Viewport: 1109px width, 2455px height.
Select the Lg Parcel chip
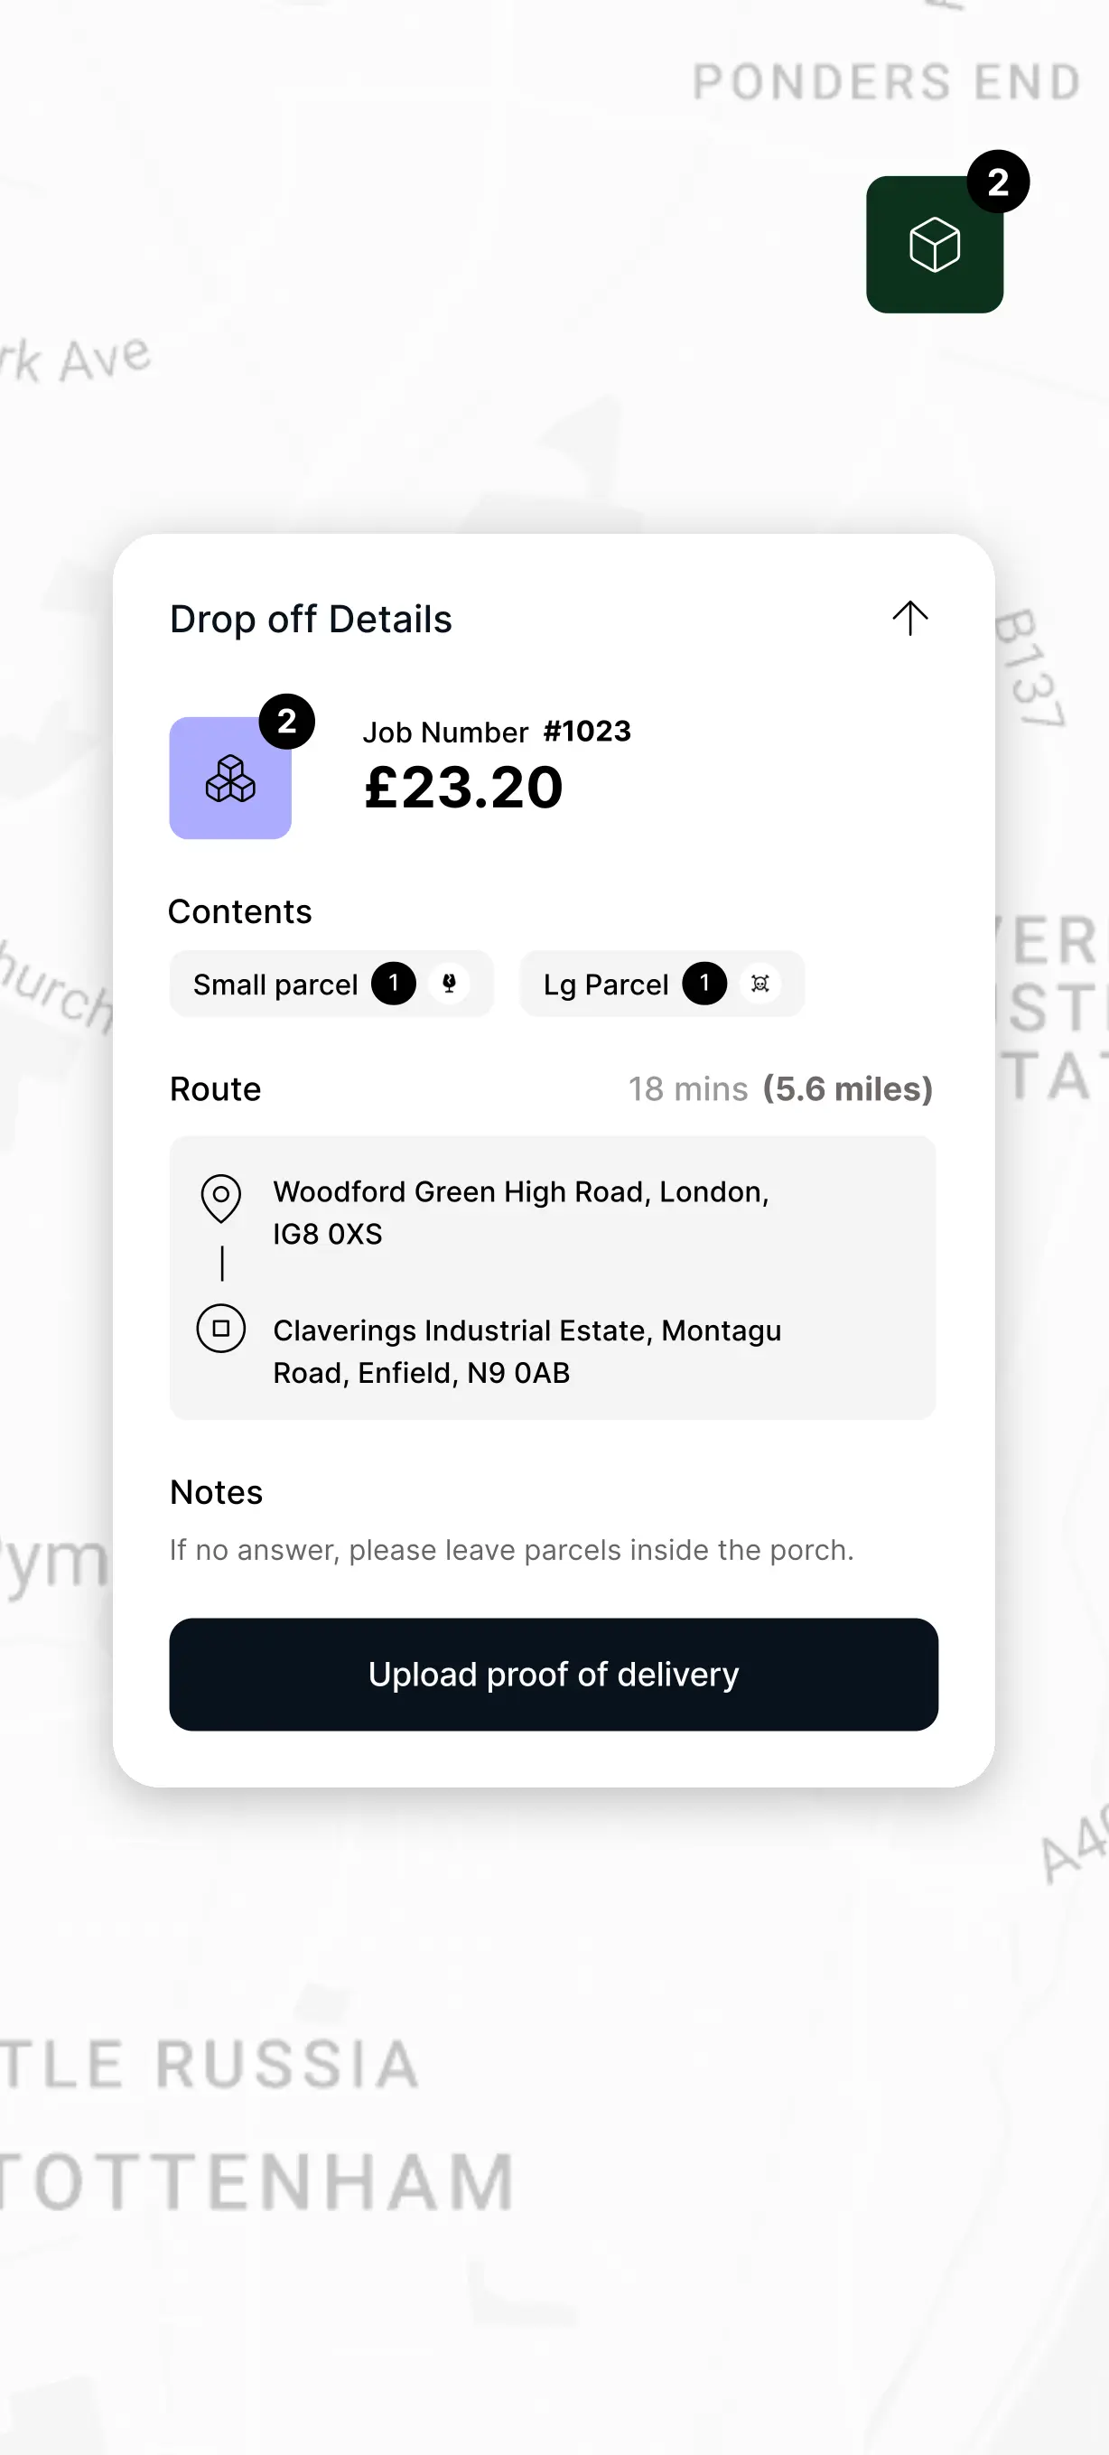click(x=606, y=985)
